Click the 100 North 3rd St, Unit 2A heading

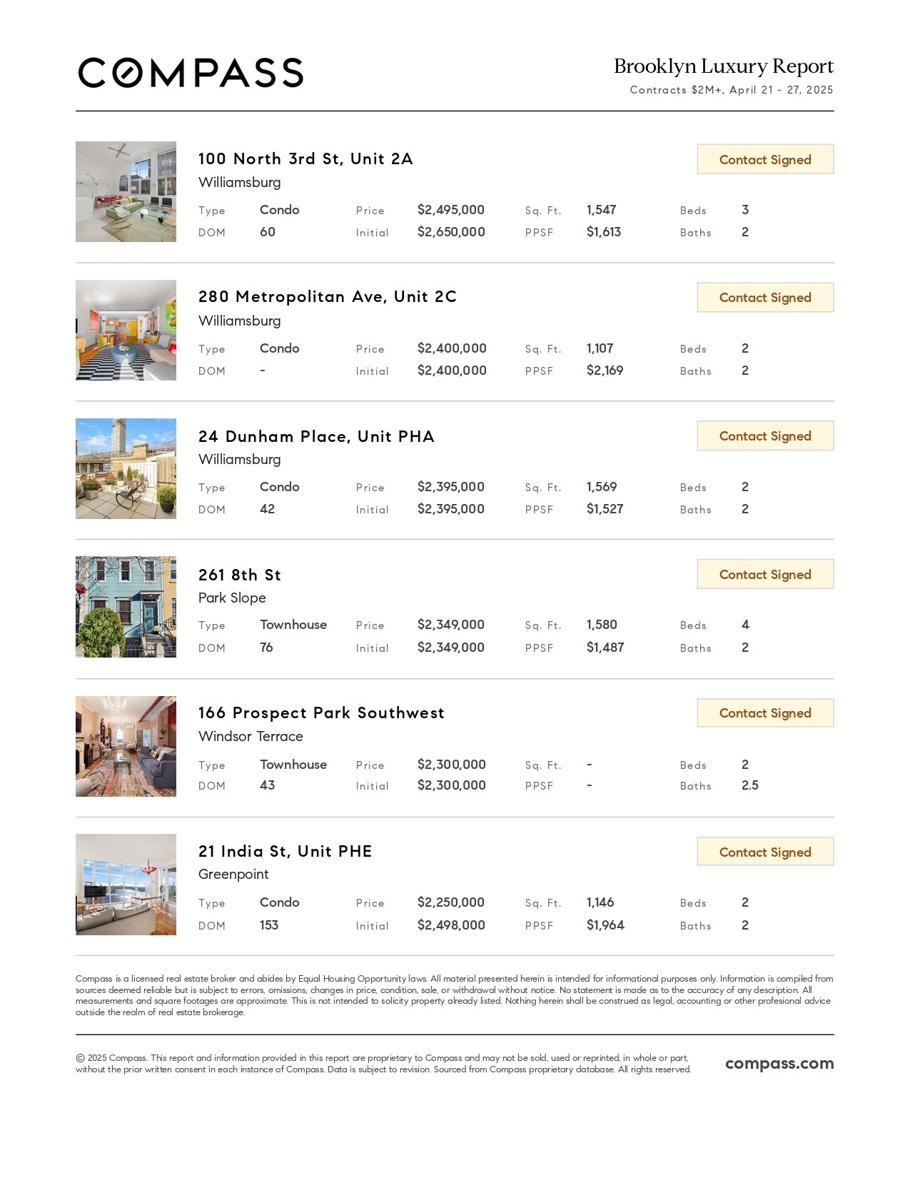tap(305, 158)
